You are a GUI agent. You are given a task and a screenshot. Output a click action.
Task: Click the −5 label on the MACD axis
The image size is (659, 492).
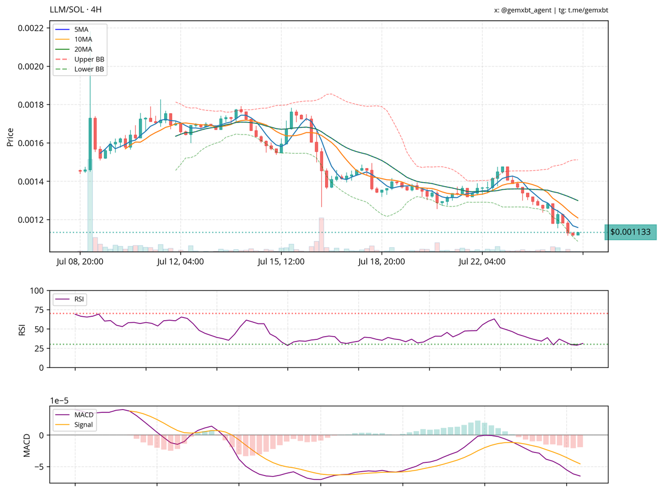40,467
